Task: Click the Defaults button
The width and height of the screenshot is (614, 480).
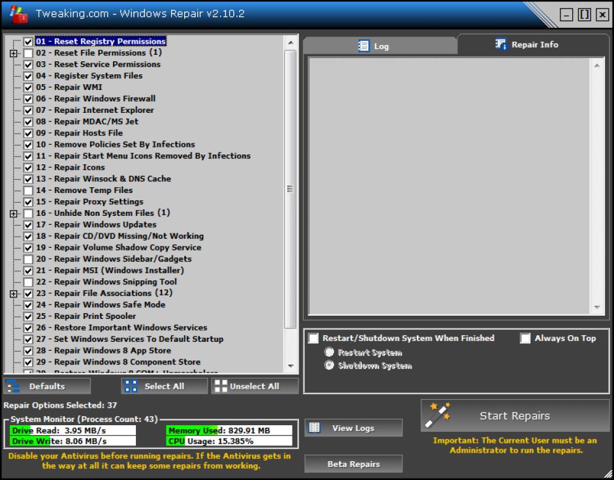Action: point(47,386)
